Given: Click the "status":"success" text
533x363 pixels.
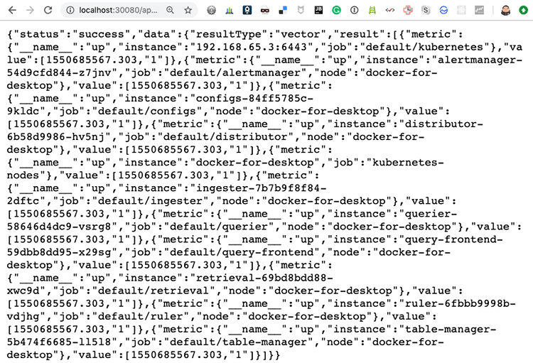Looking at the screenshot, I should (x=70, y=34).
